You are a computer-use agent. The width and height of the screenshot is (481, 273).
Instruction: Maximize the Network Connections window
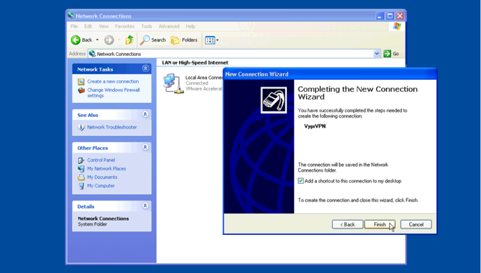390,16
